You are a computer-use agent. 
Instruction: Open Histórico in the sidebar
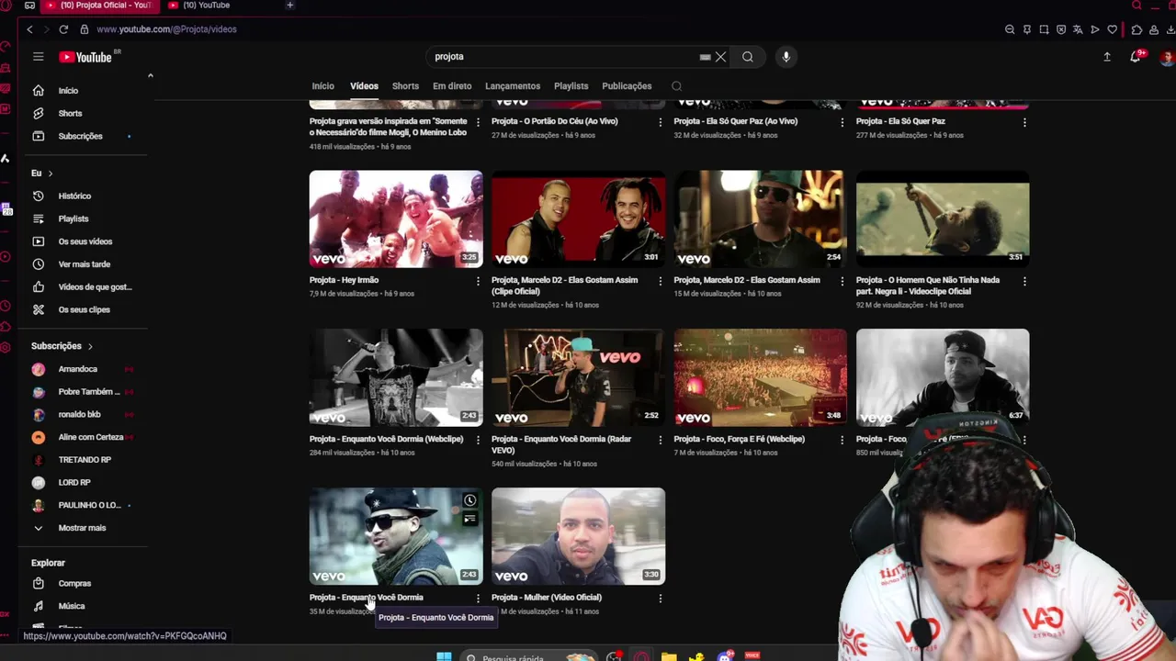74,196
